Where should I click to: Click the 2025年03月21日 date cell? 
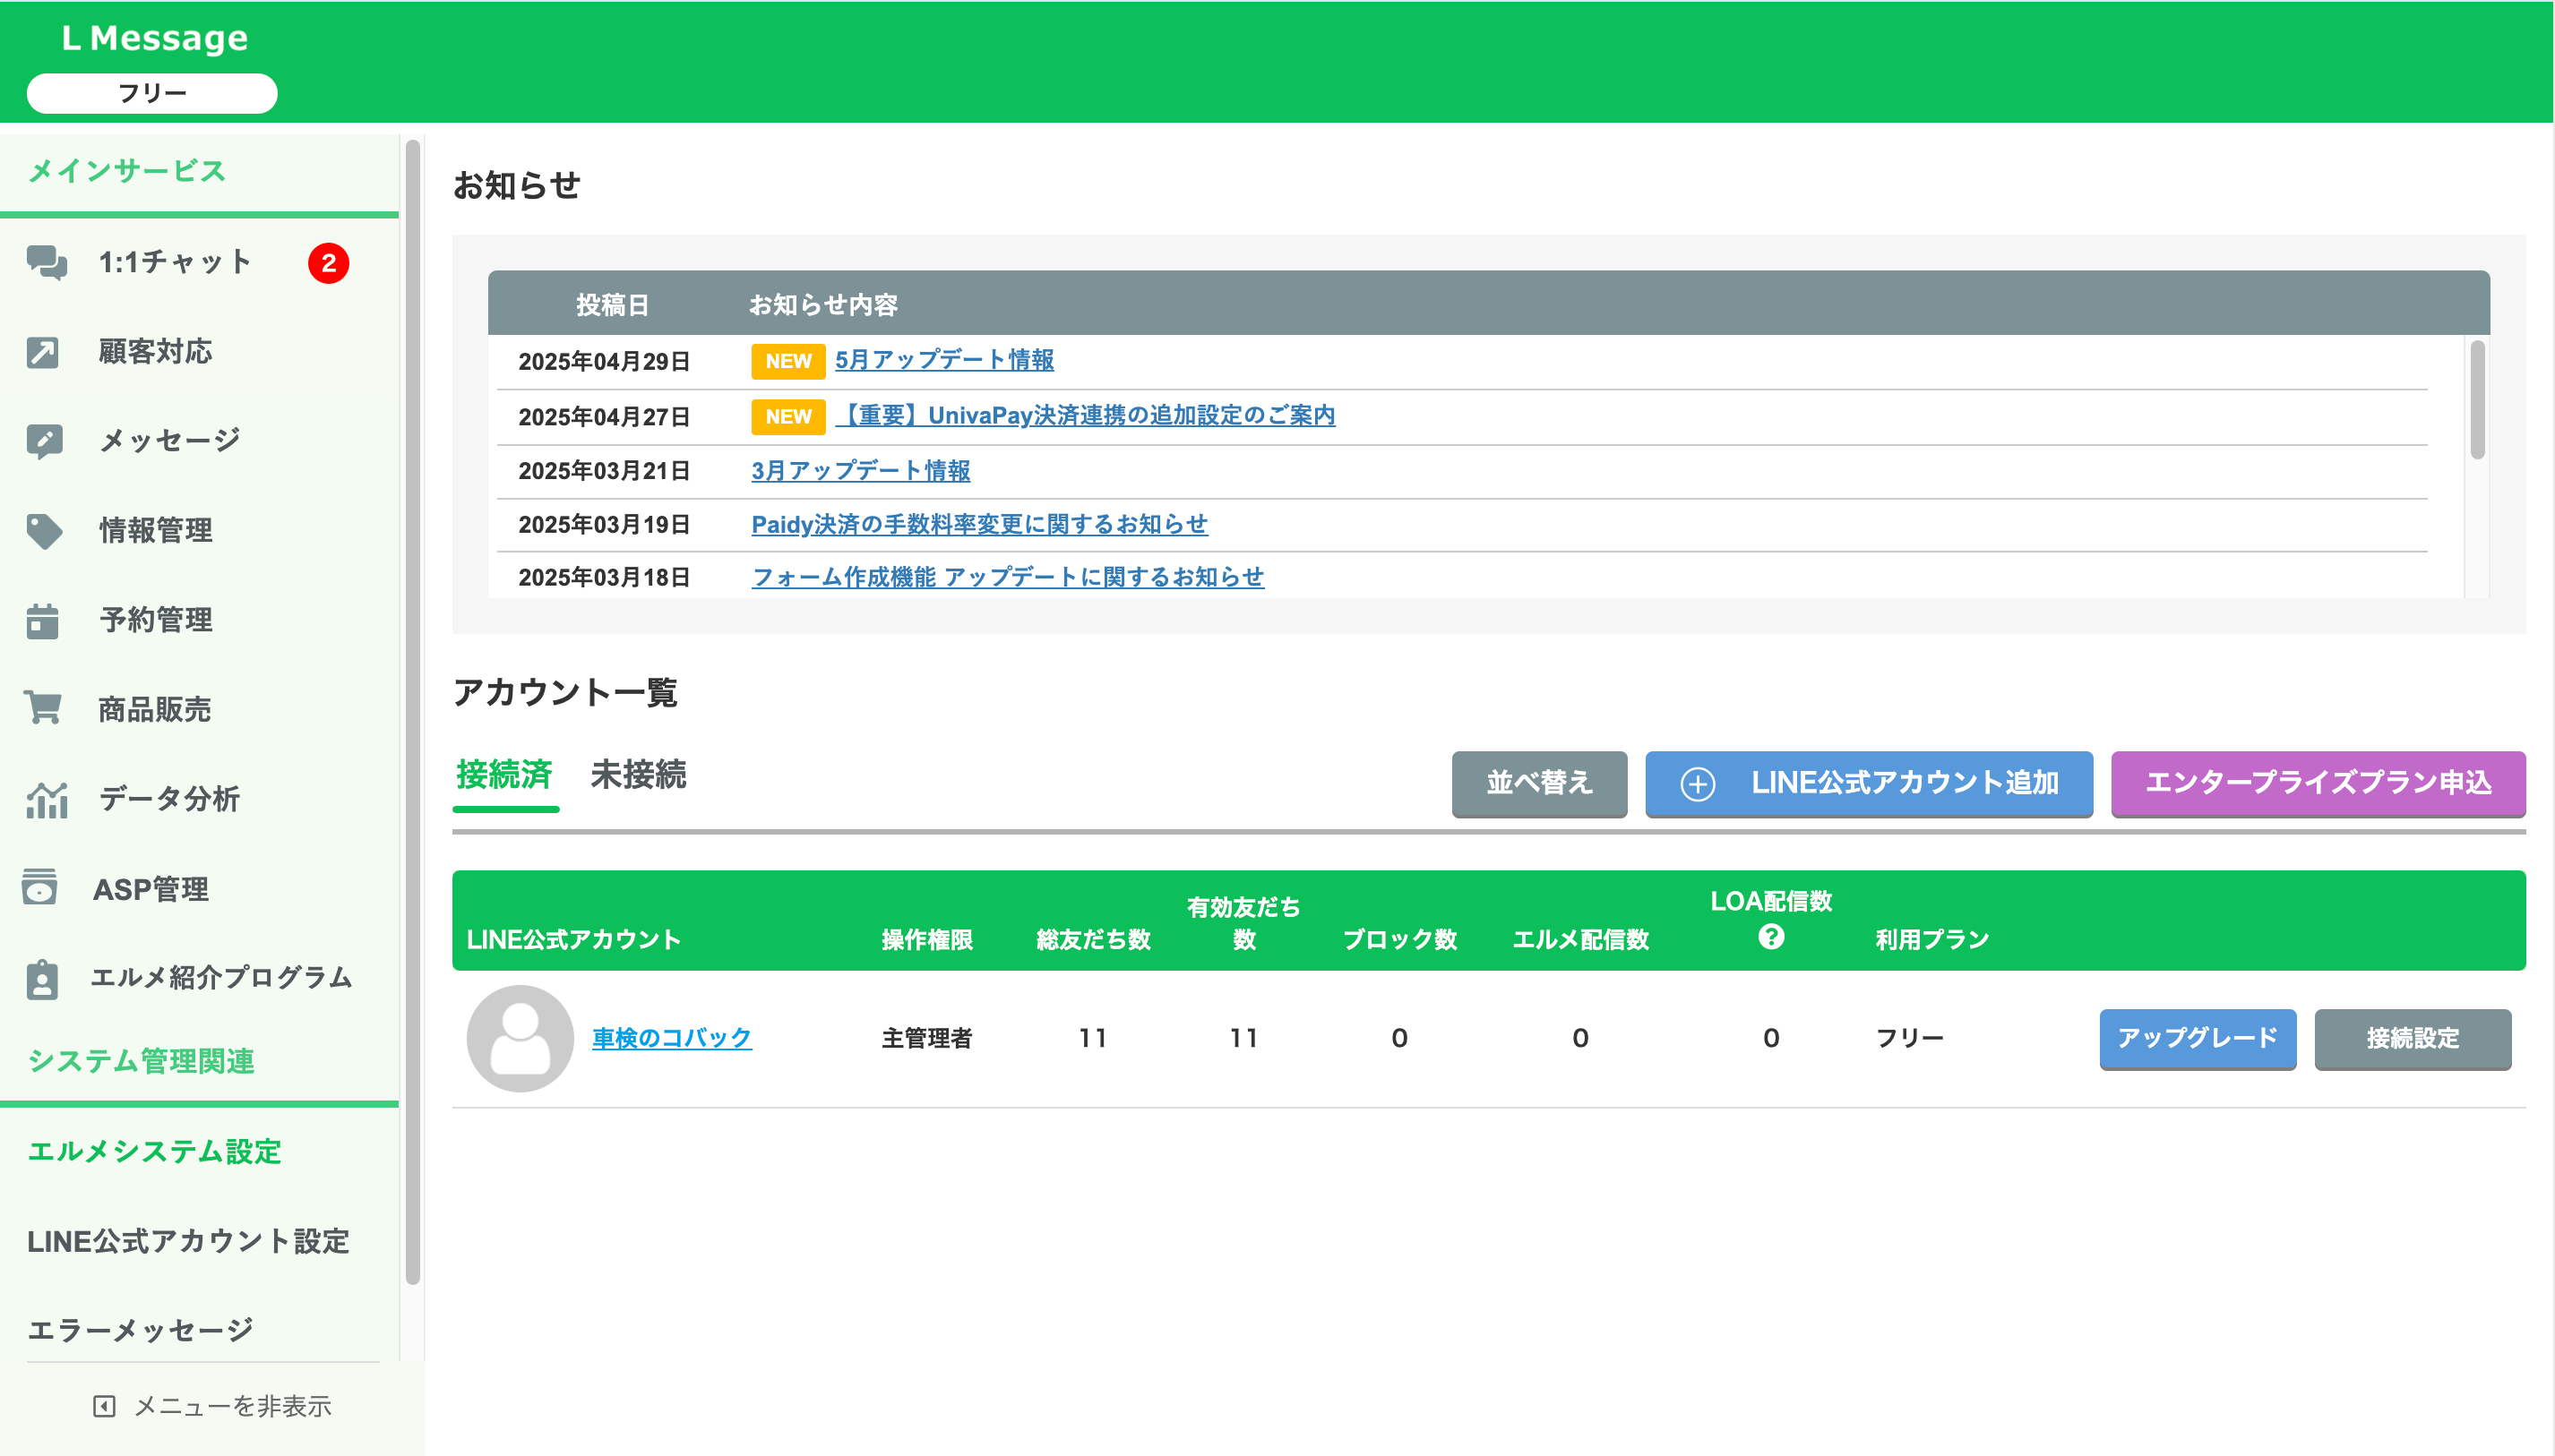tap(604, 470)
